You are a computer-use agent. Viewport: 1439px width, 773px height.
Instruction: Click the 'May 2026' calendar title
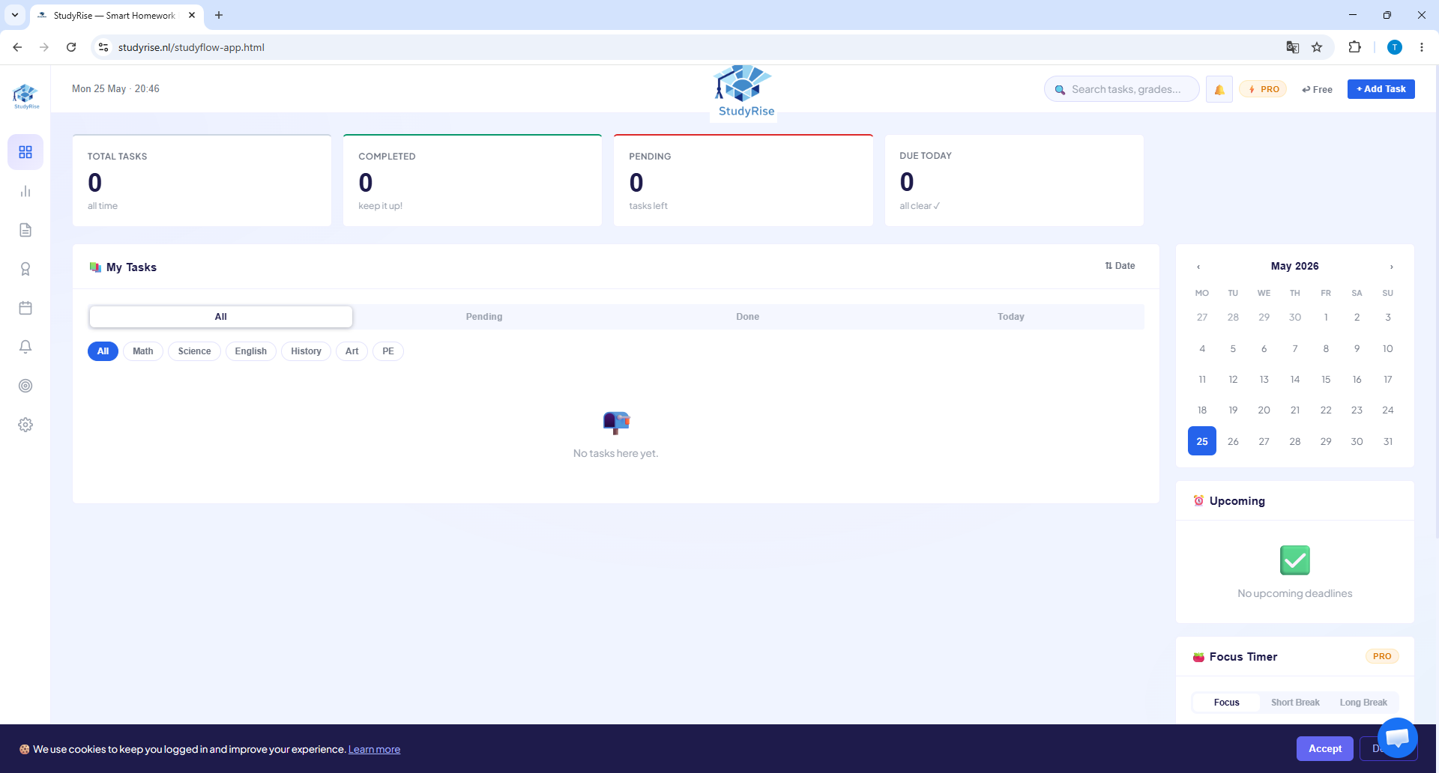(x=1294, y=266)
